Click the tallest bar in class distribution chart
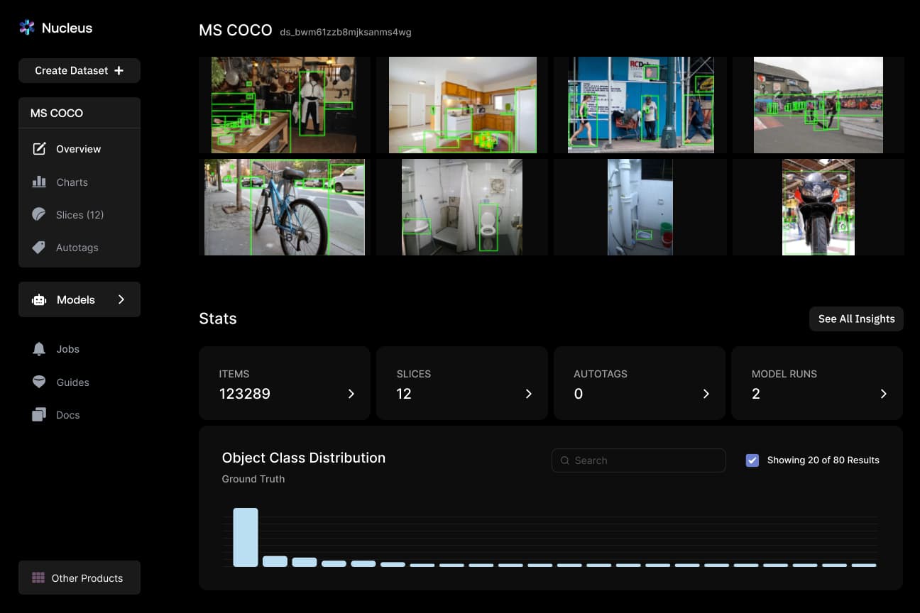The height and width of the screenshot is (613, 920). tap(246, 537)
